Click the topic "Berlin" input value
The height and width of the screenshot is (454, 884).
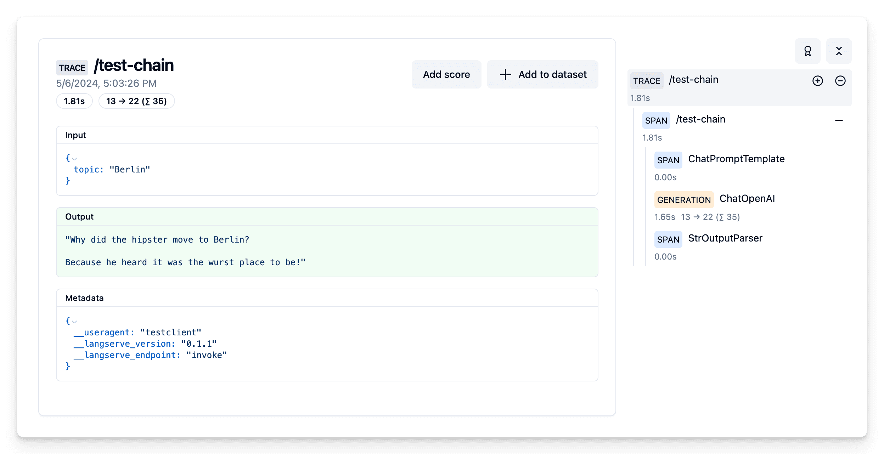(129, 170)
